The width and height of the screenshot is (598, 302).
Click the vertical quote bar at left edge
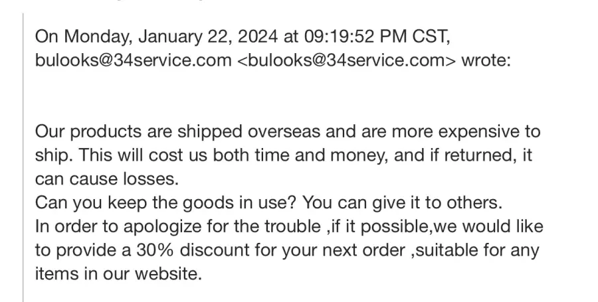[x=23, y=158]
